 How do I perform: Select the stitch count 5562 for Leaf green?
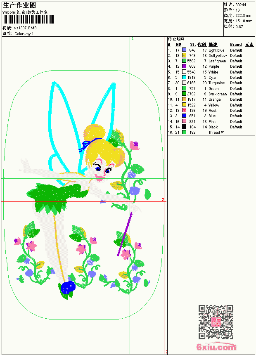[x=191, y=61]
